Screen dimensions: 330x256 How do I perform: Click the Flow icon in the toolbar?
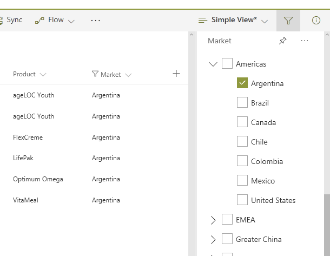39,20
